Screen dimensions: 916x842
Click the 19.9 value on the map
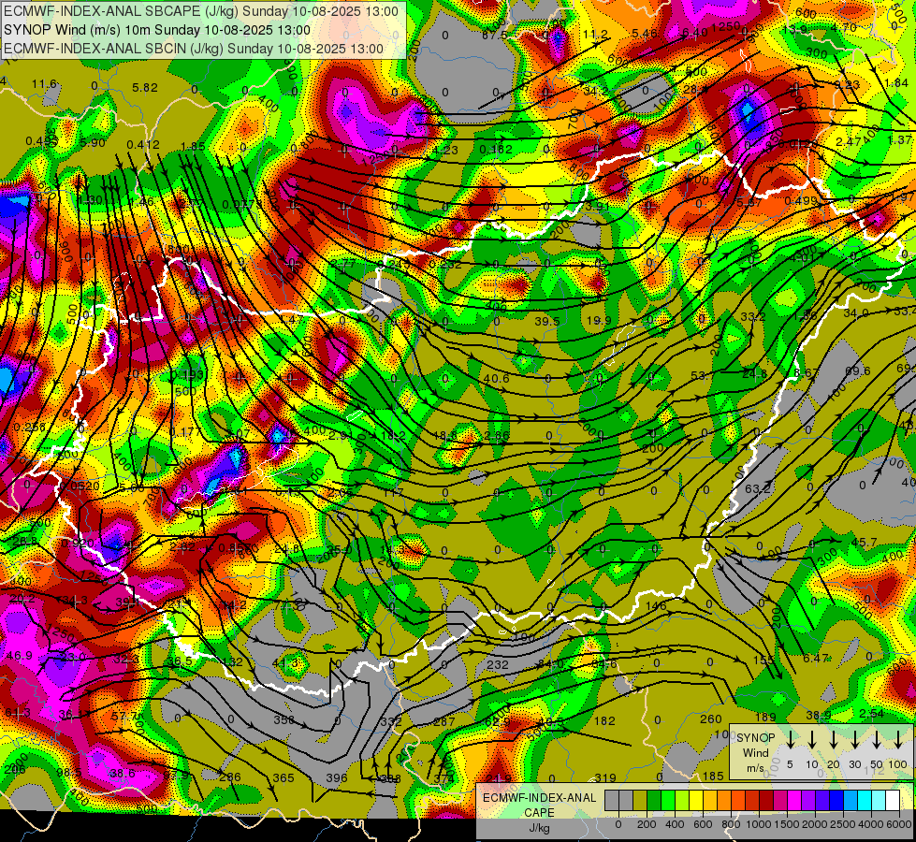[599, 320]
